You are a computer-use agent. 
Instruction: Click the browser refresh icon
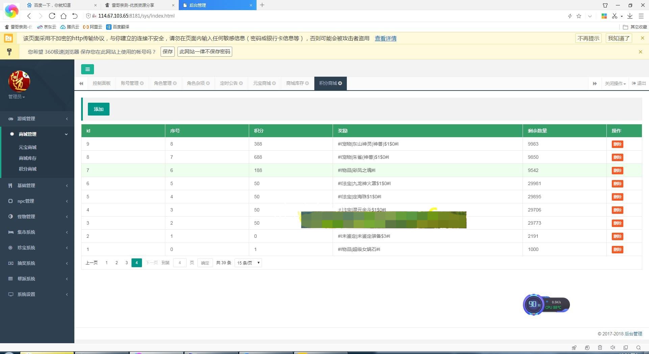[x=52, y=16]
